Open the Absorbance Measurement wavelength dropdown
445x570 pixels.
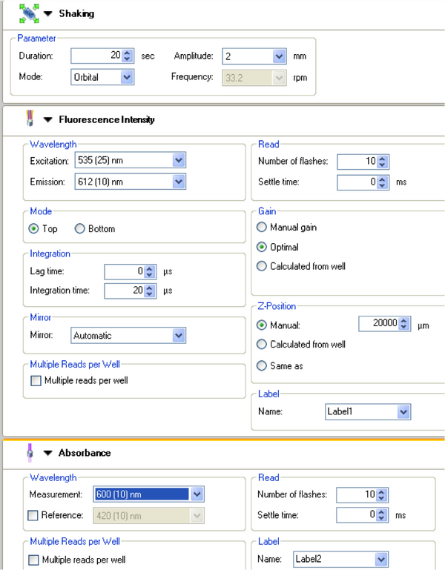click(x=197, y=494)
